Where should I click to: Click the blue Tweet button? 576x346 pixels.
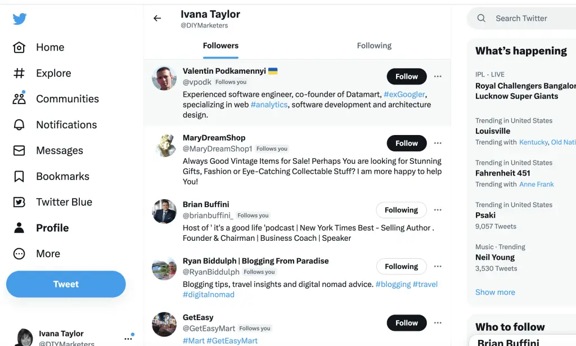pyautogui.click(x=66, y=284)
